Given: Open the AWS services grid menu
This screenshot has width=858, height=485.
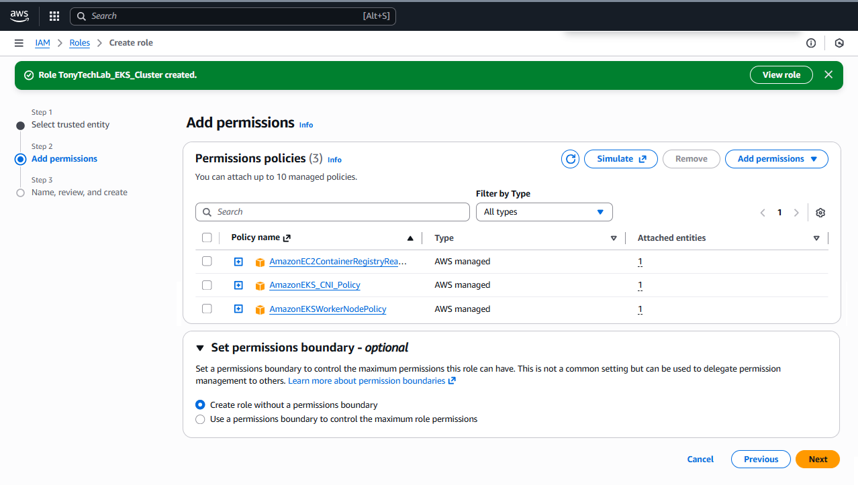Looking at the screenshot, I should coord(54,16).
